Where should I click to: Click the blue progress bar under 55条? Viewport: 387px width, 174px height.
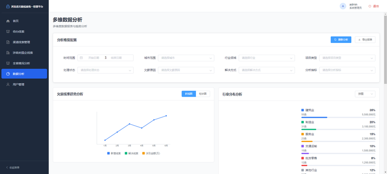[x=314, y=117]
